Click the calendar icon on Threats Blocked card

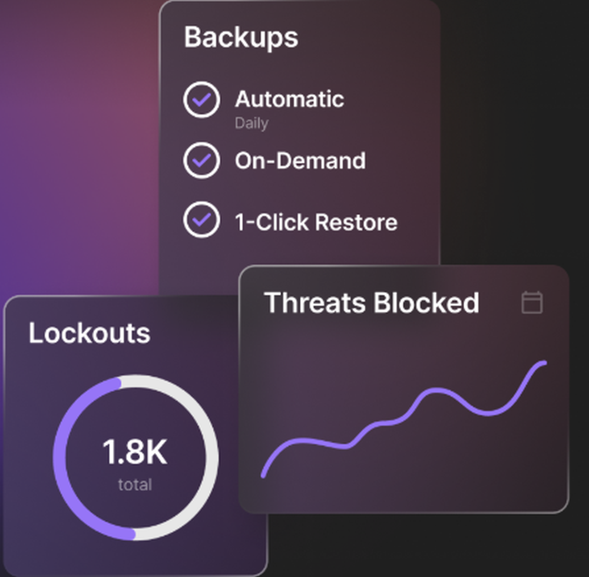coord(532,303)
